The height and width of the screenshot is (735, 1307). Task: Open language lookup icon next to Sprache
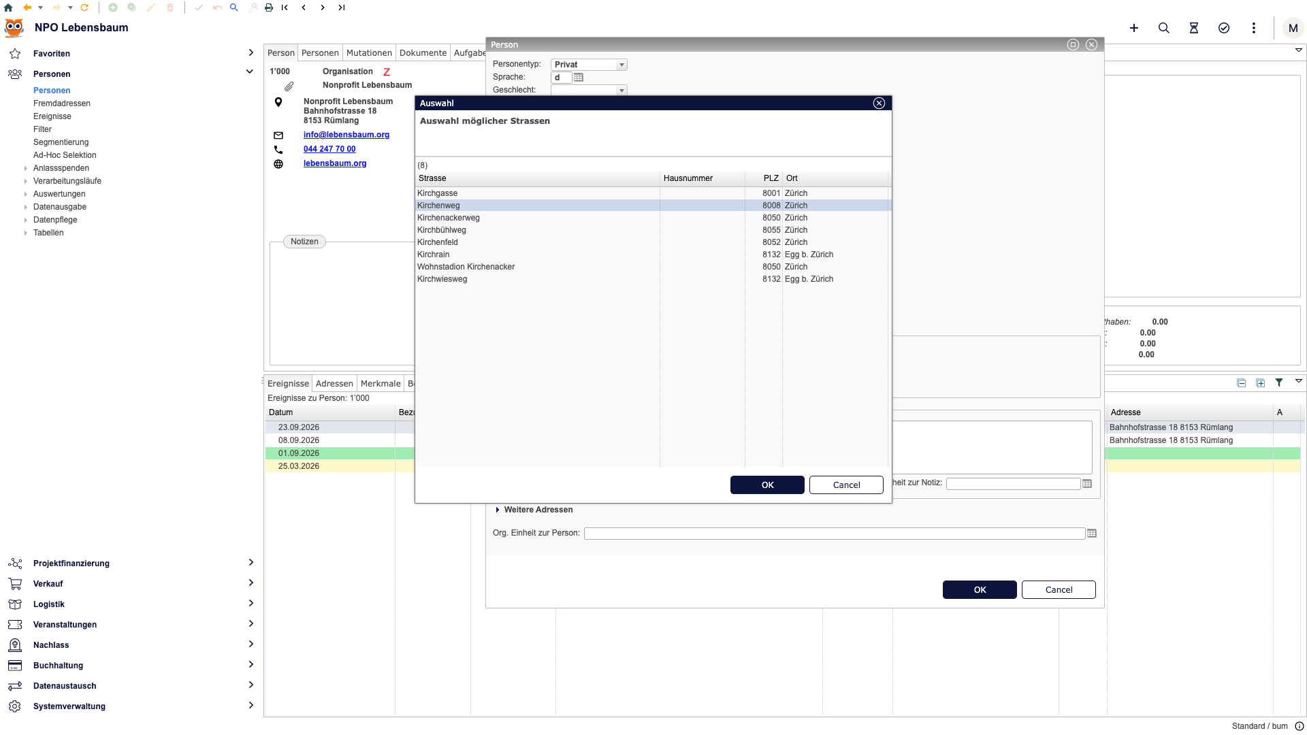point(579,78)
